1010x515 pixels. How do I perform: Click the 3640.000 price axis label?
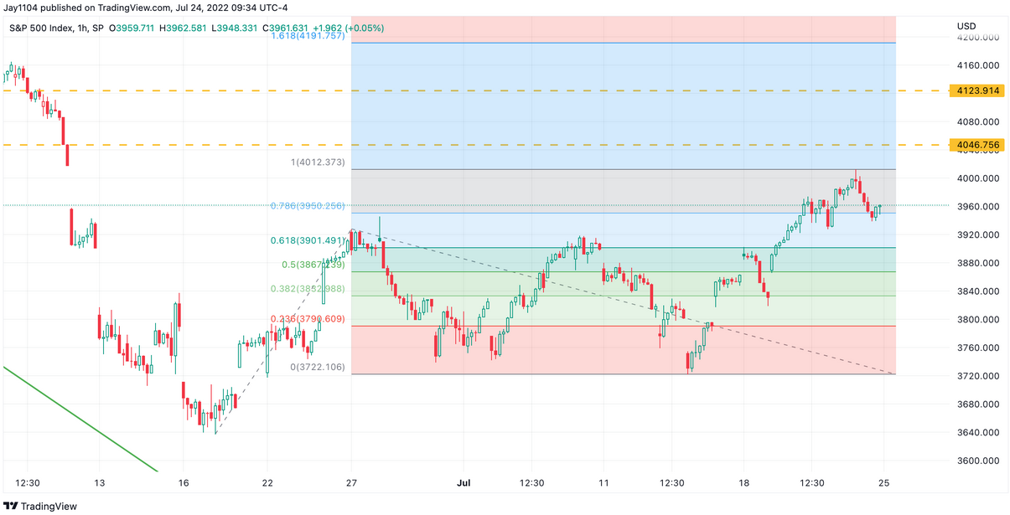click(x=978, y=433)
